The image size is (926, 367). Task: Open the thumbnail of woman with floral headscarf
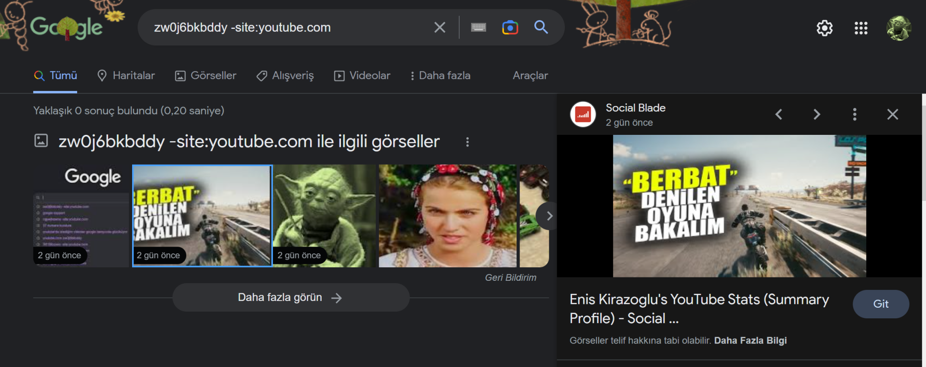pyautogui.click(x=448, y=216)
